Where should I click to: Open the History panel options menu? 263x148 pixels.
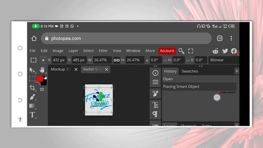(x=237, y=71)
